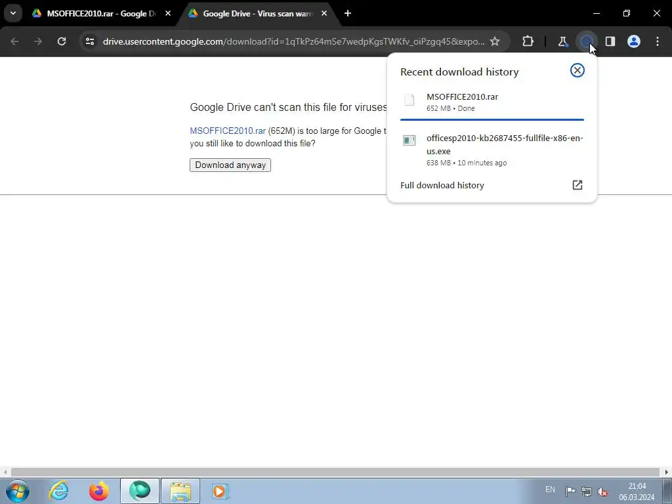Reload the current page

pyautogui.click(x=62, y=41)
